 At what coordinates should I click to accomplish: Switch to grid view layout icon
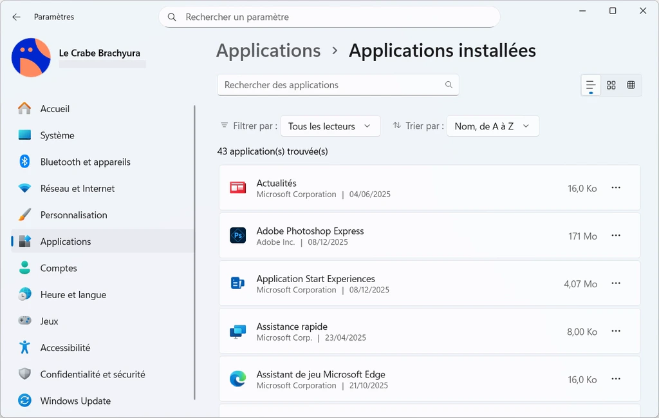pyautogui.click(x=611, y=85)
